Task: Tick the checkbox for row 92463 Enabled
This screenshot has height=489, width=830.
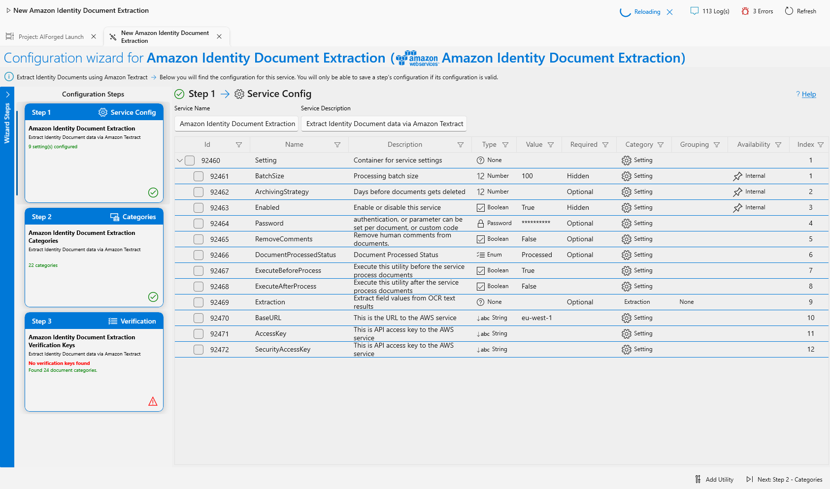Action: pos(199,208)
